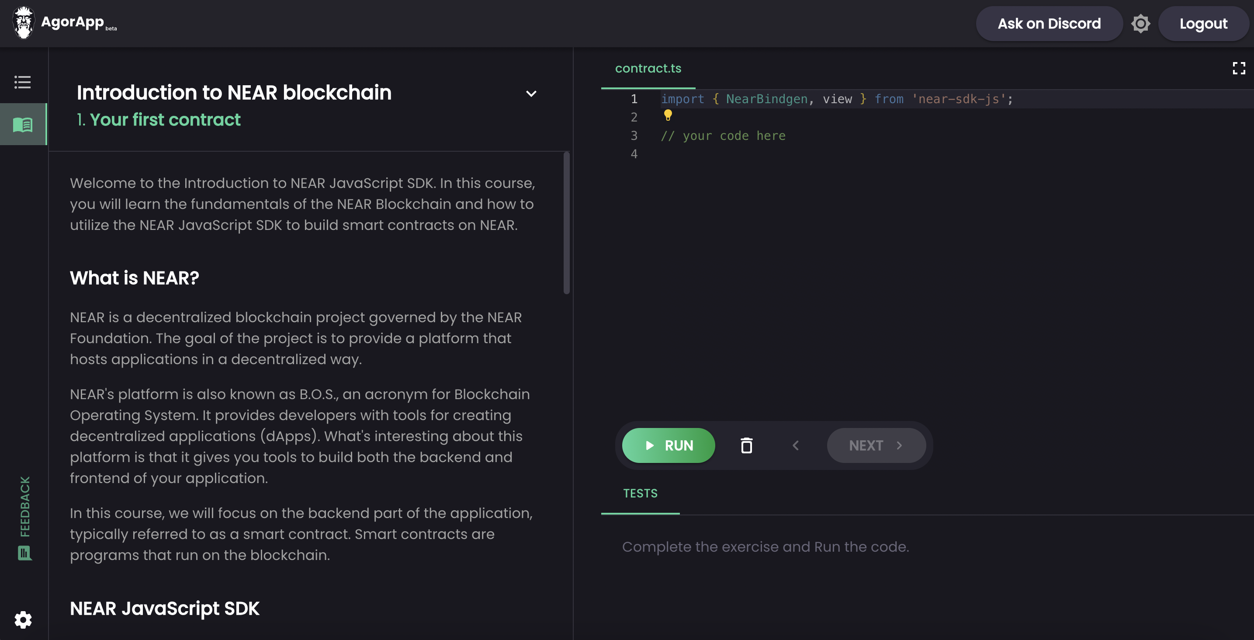1254x640 pixels.
Task: Reset code using the trash icon
Action: (x=746, y=445)
